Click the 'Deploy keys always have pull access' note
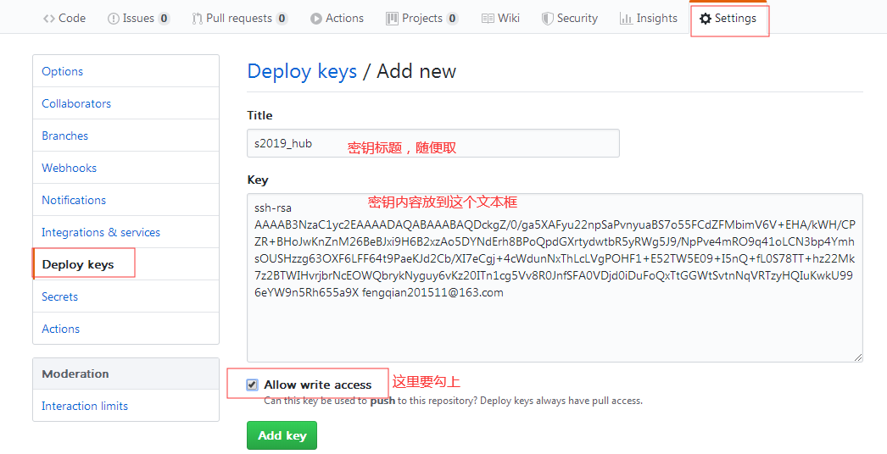 tap(561, 401)
